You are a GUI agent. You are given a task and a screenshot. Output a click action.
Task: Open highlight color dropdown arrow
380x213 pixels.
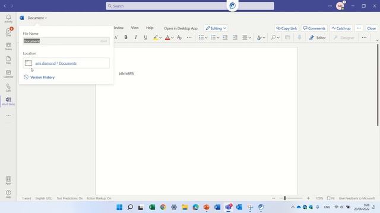click(160, 38)
